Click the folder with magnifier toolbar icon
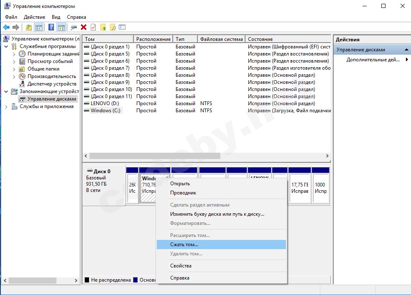The image size is (411, 295). [x=112, y=27]
